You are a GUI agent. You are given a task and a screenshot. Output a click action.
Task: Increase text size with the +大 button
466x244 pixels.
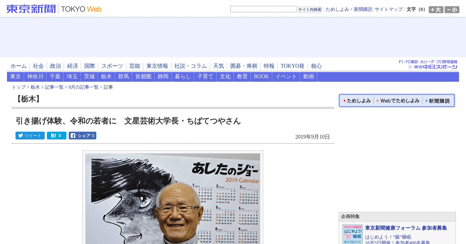tap(436, 10)
